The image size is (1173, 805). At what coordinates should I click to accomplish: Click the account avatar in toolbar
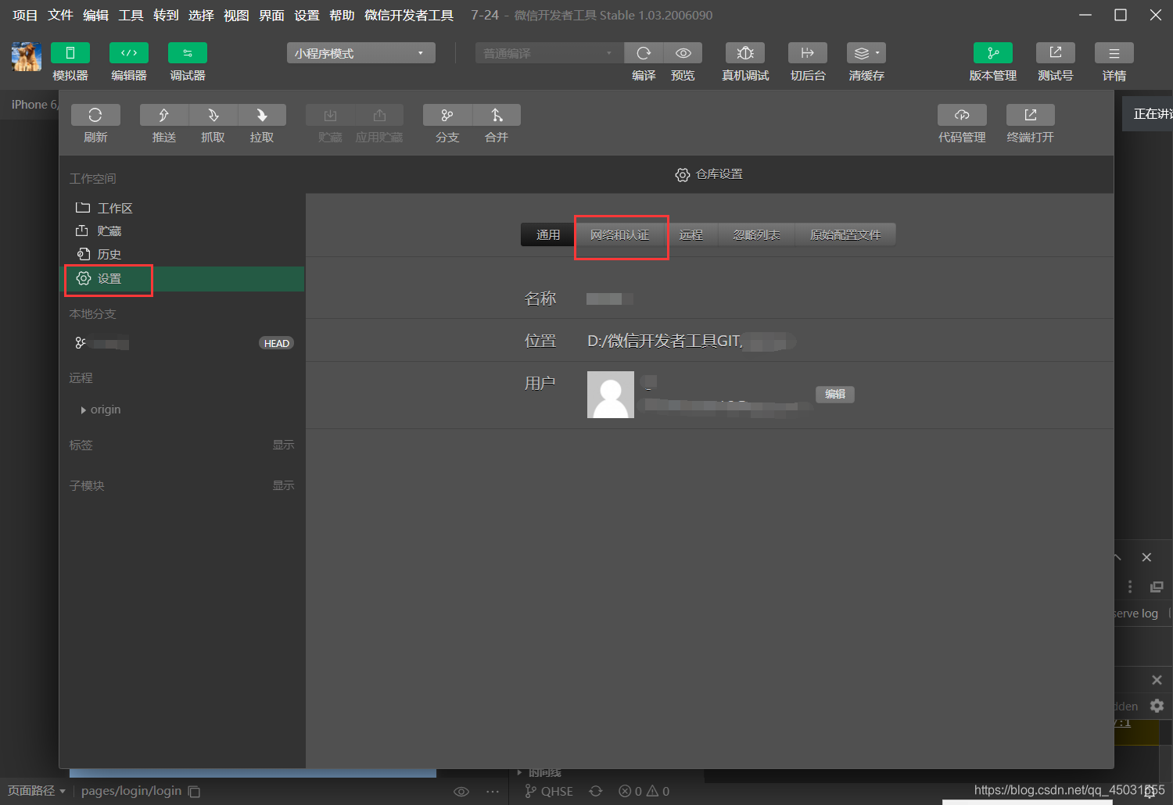(x=27, y=57)
